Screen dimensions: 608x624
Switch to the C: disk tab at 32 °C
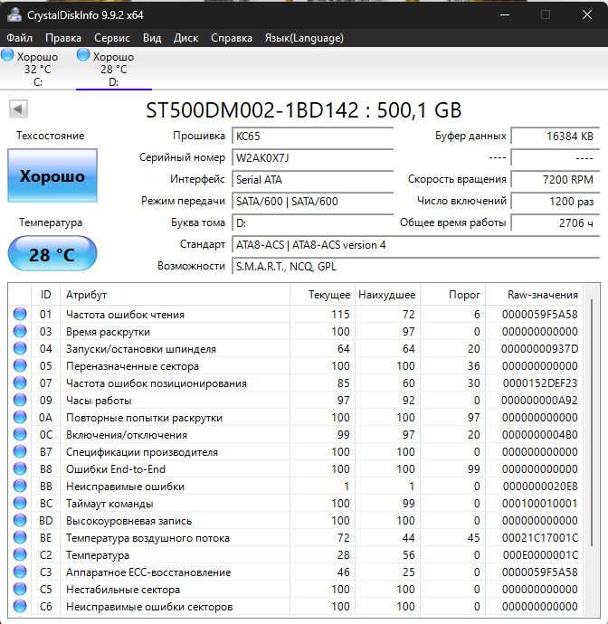pos(38,69)
